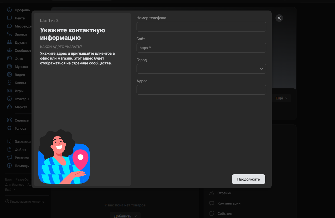Select the Комментарии menu item
335x218 pixels.
click(x=229, y=203)
